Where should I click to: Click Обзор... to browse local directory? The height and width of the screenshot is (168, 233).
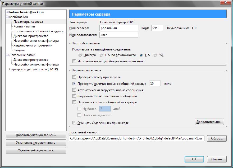[x=217, y=138]
